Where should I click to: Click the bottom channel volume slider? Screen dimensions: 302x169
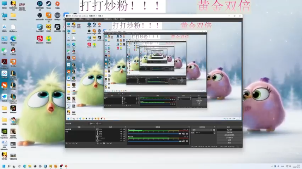[155, 141]
